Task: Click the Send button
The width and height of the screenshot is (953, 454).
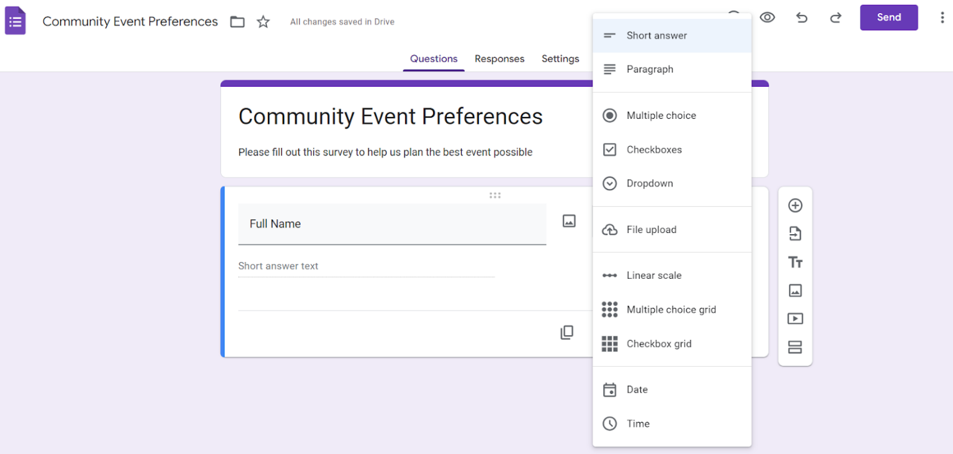Action: coord(888,17)
